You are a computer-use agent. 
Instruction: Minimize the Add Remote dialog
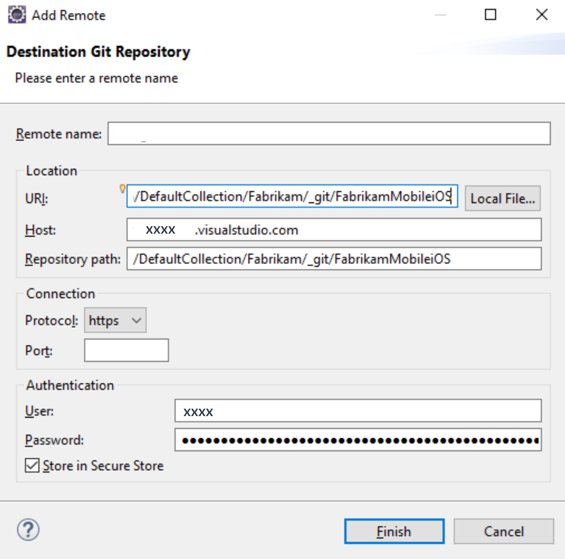click(439, 14)
